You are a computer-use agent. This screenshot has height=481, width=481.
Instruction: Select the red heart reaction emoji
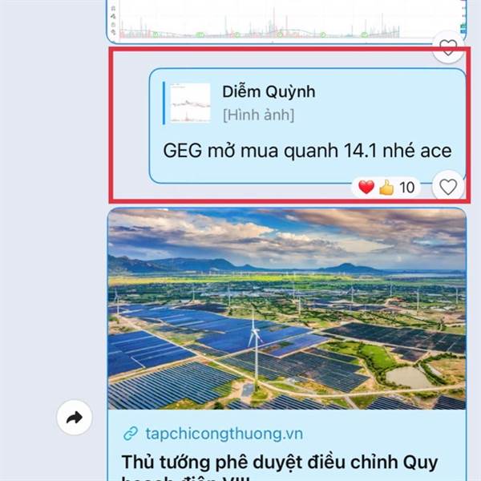(366, 187)
